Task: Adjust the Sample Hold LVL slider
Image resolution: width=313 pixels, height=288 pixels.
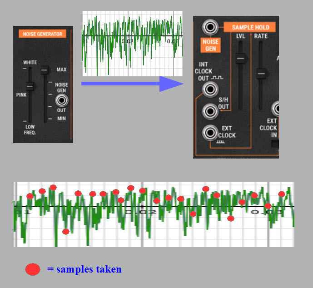Action: [241, 59]
